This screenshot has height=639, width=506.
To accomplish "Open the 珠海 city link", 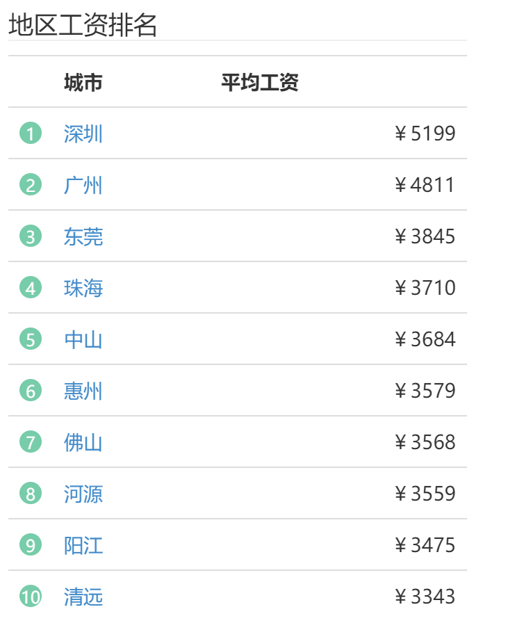I will pyautogui.click(x=83, y=288).
